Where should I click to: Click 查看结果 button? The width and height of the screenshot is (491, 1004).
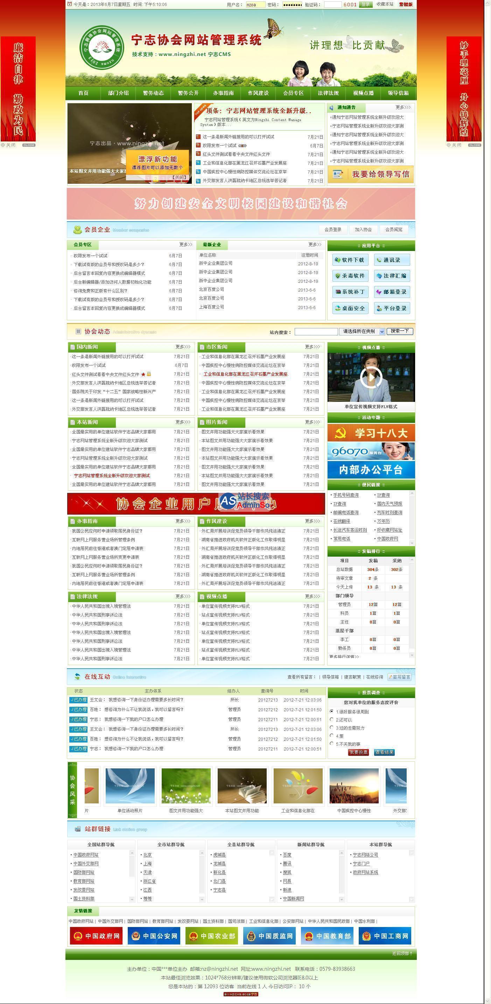point(384,752)
